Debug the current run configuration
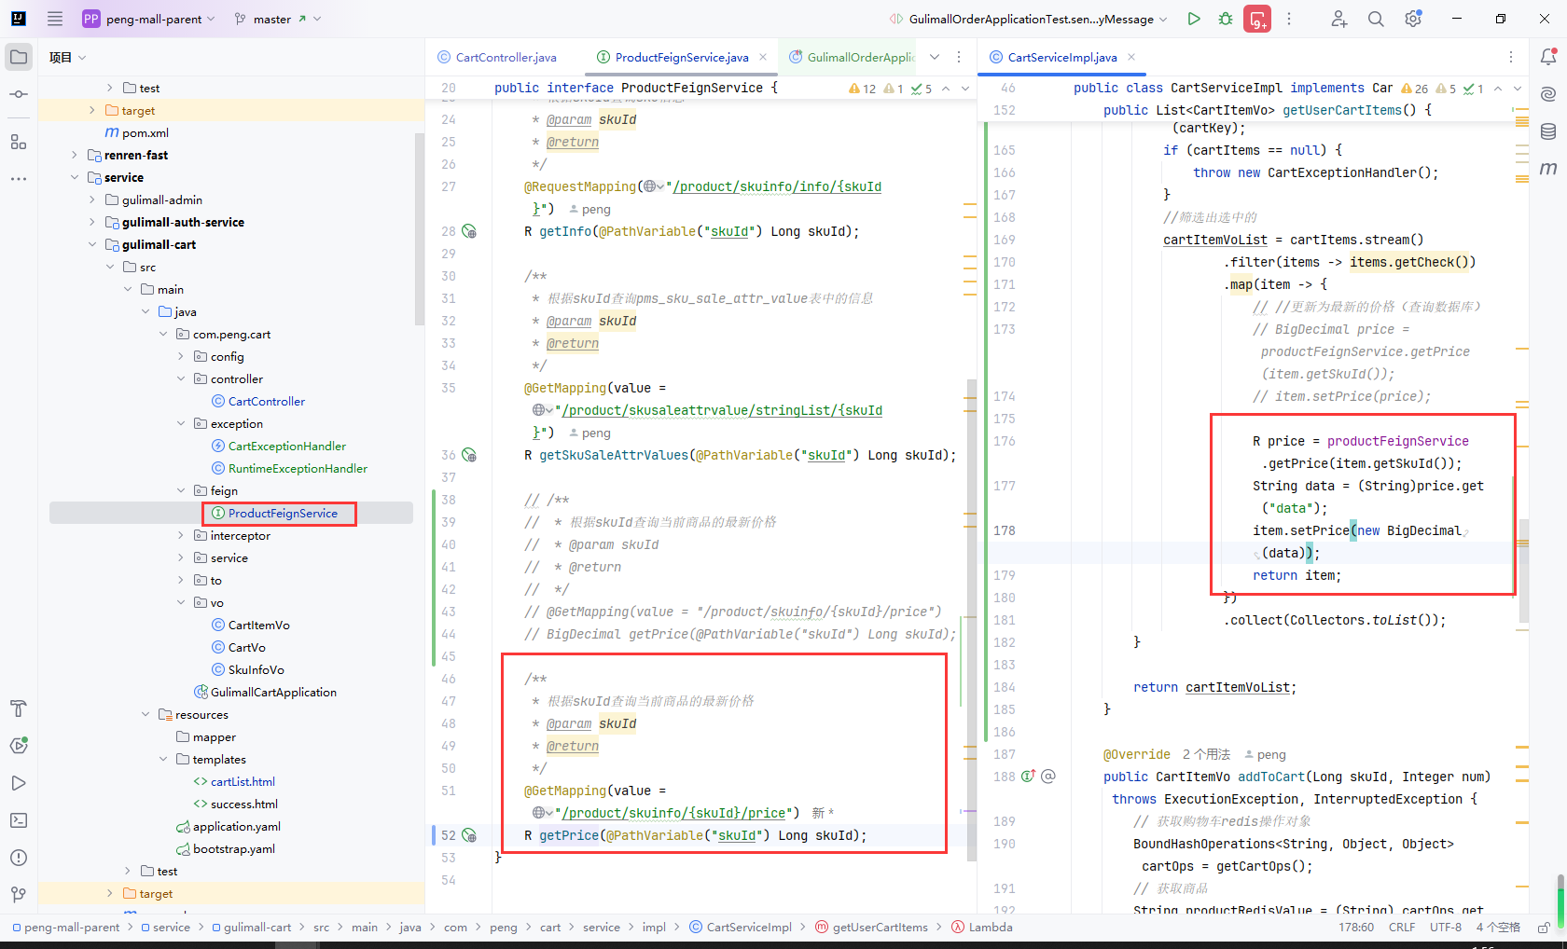The height and width of the screenshot is (949, 1567). coord(1226,19)
